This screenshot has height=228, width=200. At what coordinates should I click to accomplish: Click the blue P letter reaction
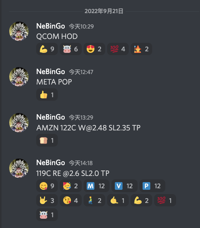pyautogui.click(x=152, y=186)
